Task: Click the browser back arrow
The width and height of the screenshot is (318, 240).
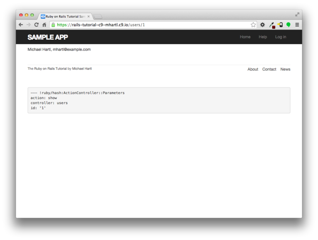Action: tap(21, 25)
